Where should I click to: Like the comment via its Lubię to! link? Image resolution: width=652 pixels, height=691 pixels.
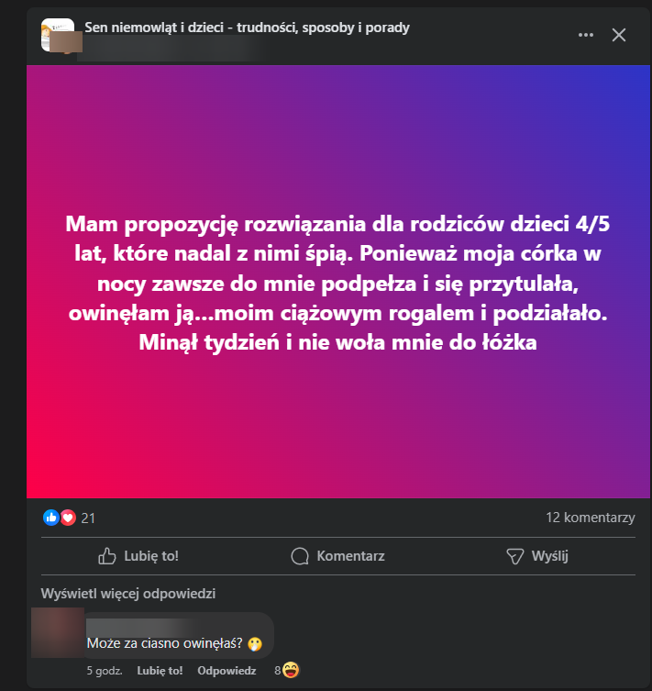click(160, 671)
